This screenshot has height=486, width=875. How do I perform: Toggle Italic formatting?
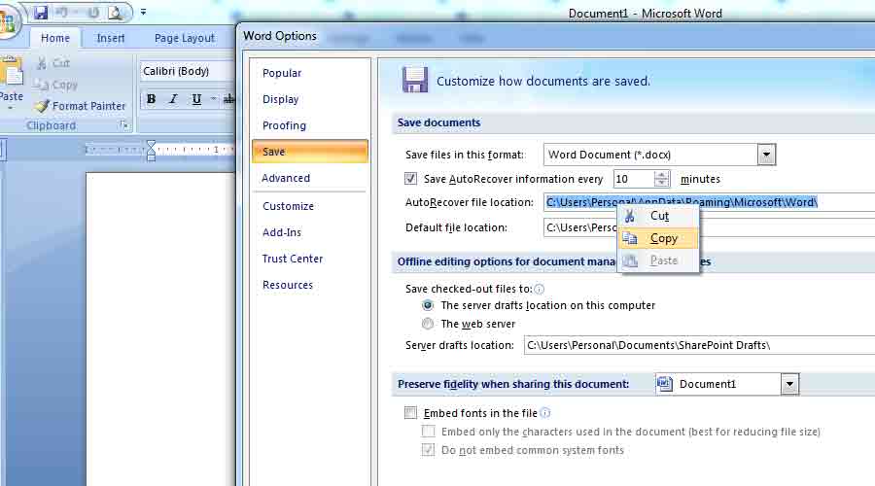click(x=174, y=99)
